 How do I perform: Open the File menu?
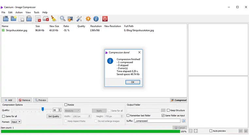pyautogui.click(x=3, y=12)
